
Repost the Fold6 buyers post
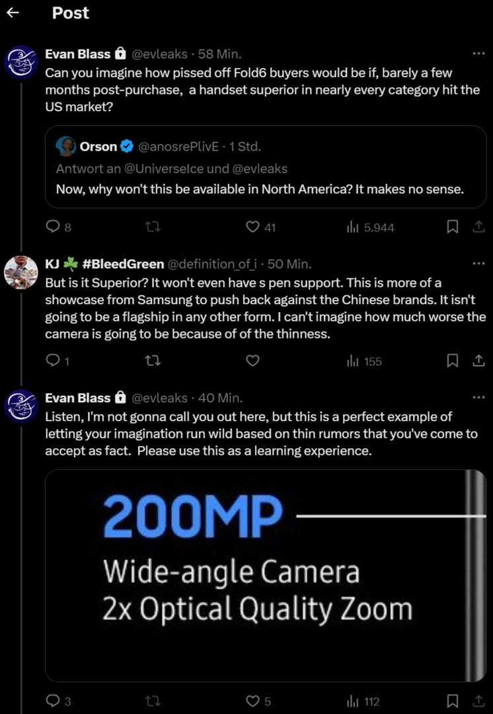tap(152, 227)
